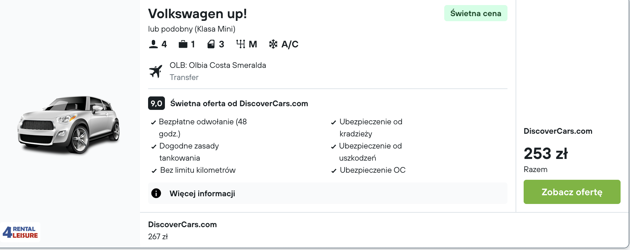Click the Volkswagen up! car image
Viewport: 630px width, 250px height.
pyautogui.click(x=69, y=125)
